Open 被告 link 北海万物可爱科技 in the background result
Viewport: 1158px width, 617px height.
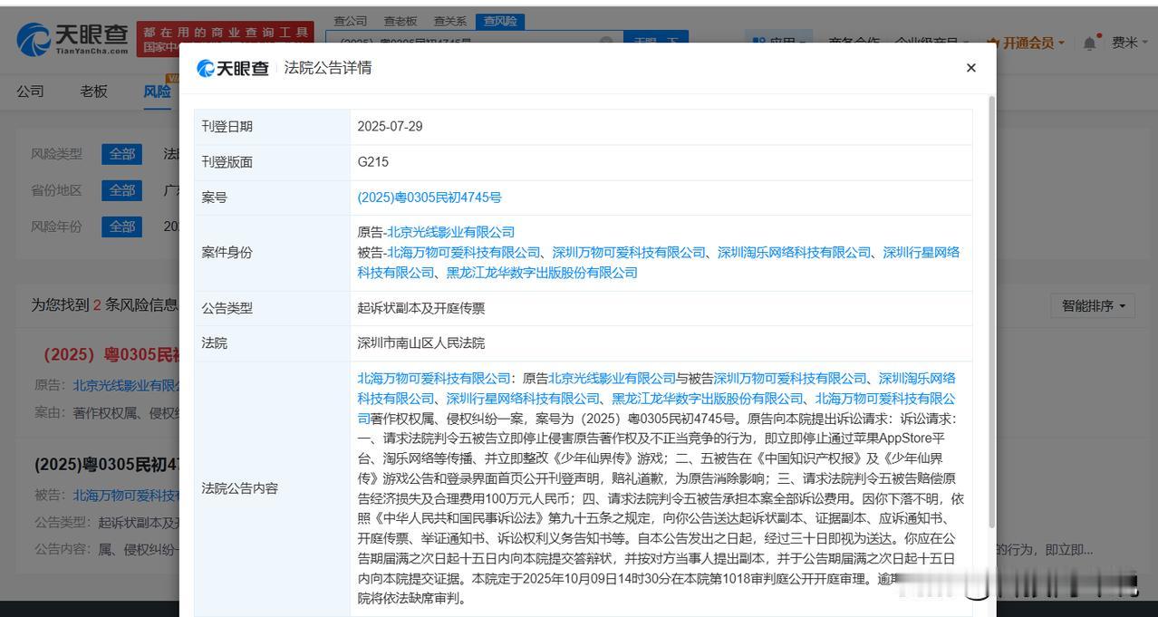click(x=127, y=495)
